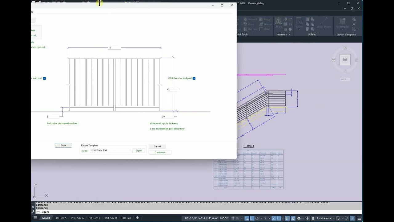Viewport: 394px width, 222px height.
Task: Toggle the drawing grid display icon
Action: click(x=232, y=218)
